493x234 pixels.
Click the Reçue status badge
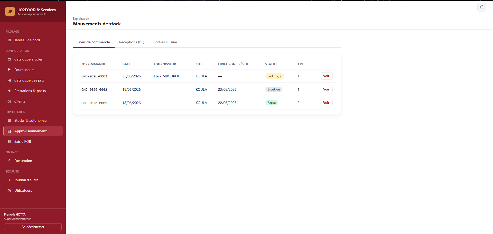272,103
